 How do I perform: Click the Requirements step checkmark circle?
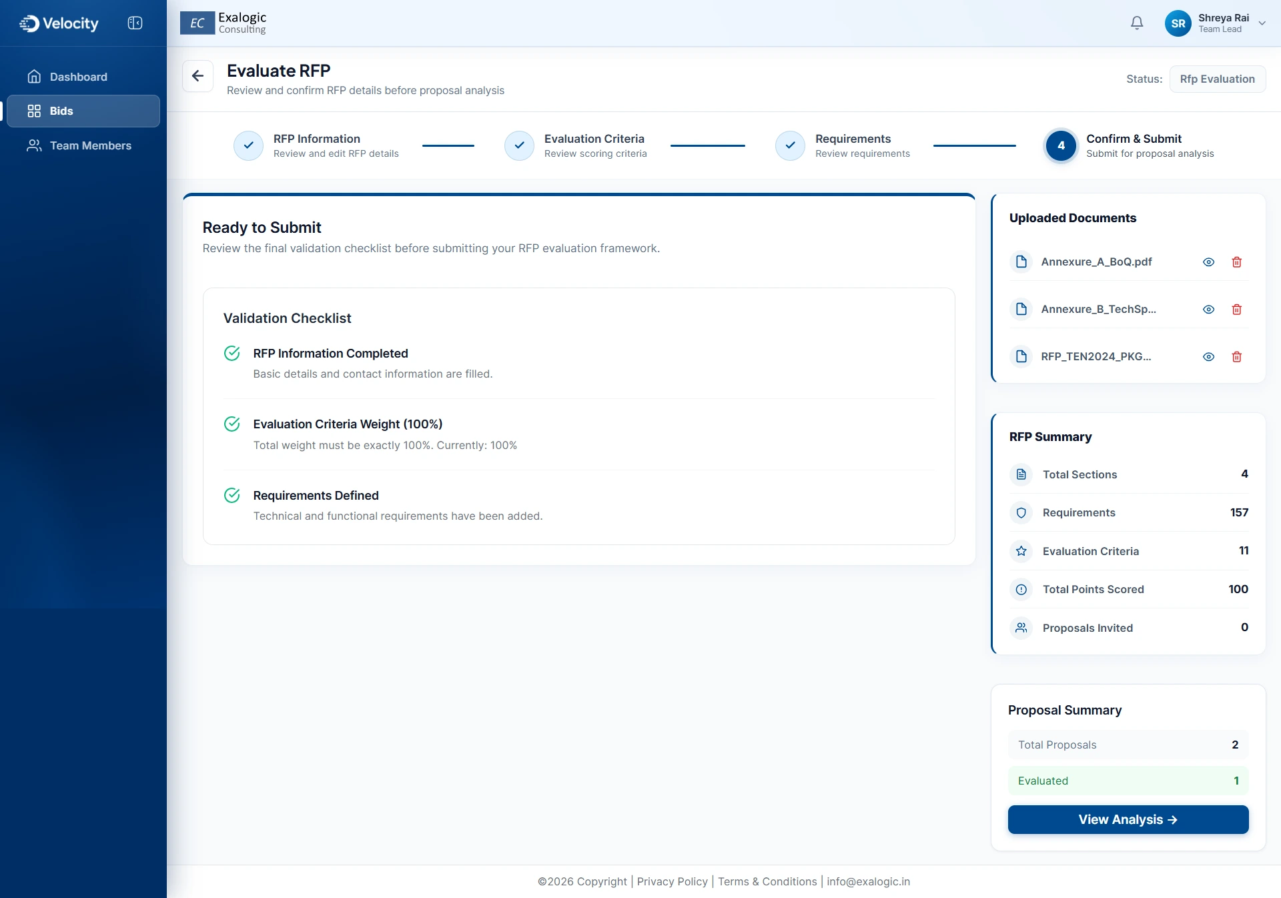pos(790,145)
